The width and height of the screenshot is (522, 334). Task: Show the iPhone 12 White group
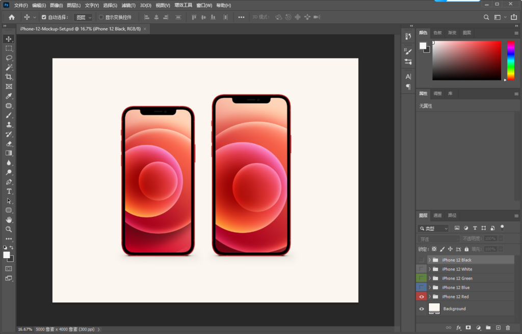pyautogui.click(x=422, y=269)
